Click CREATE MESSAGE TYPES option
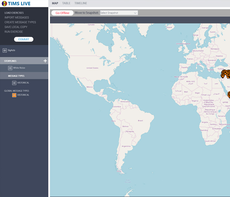This screenshot has width=230, height=197. pos(20,22)
